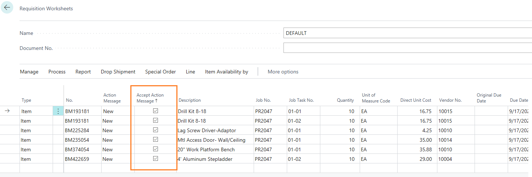Click More options

(283, 72)
